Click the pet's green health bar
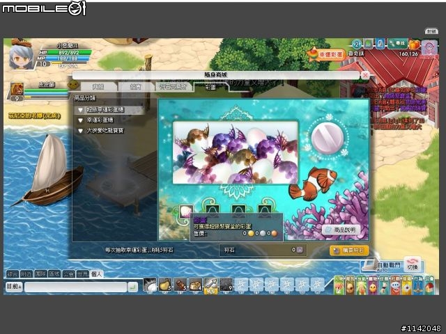 pos(46,91)
